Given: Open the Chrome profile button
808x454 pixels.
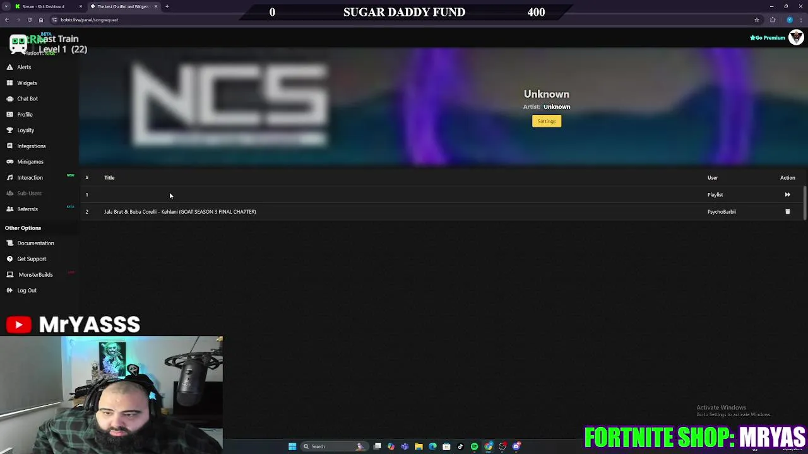Looking at the screenshot, I should pos(790,20).
